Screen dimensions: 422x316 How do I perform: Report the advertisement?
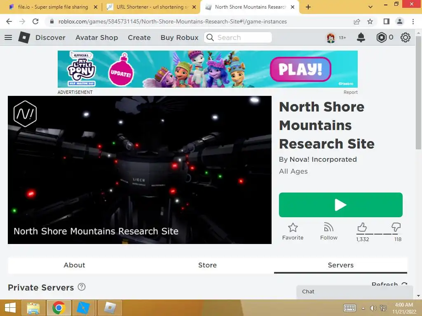pos(350,92)
